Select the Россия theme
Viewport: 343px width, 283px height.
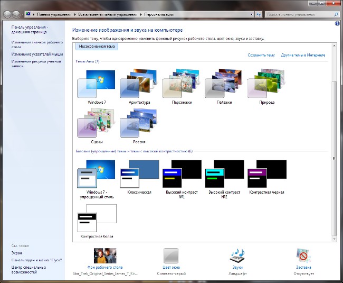139,126
